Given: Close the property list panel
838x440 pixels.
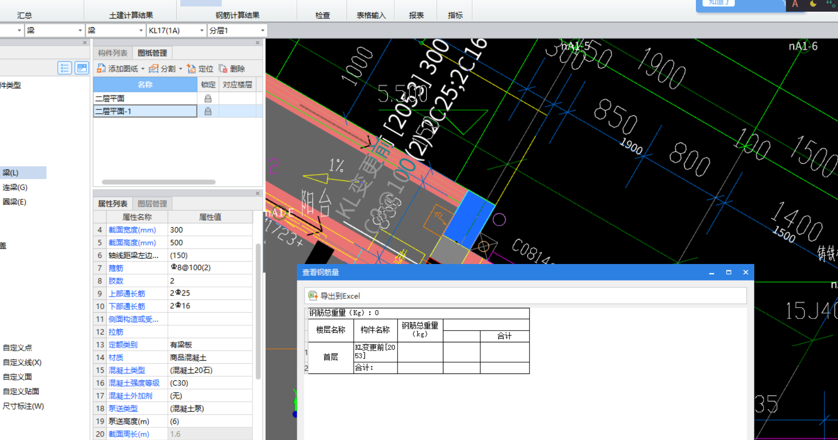Looking at the screenshot, I should [257, 194].
